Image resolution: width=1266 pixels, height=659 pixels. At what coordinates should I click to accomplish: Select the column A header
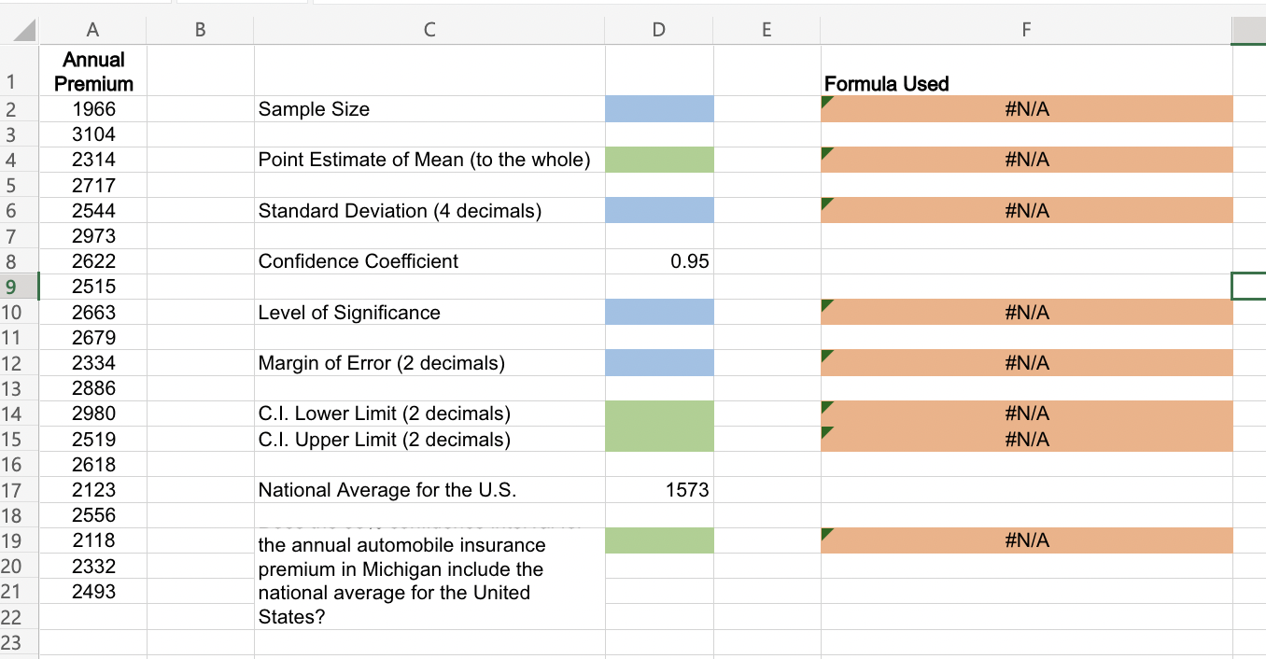coord(92,29)
